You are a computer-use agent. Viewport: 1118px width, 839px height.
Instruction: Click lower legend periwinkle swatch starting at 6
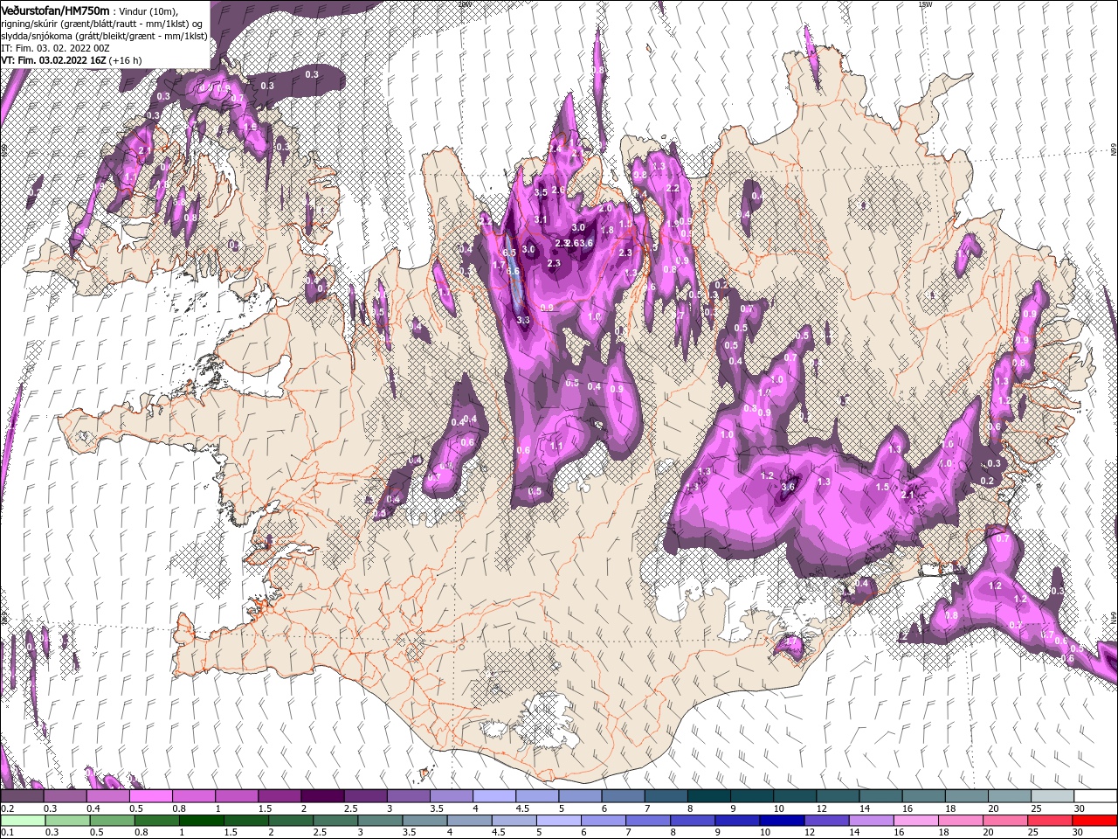click(x=603, y=821)
